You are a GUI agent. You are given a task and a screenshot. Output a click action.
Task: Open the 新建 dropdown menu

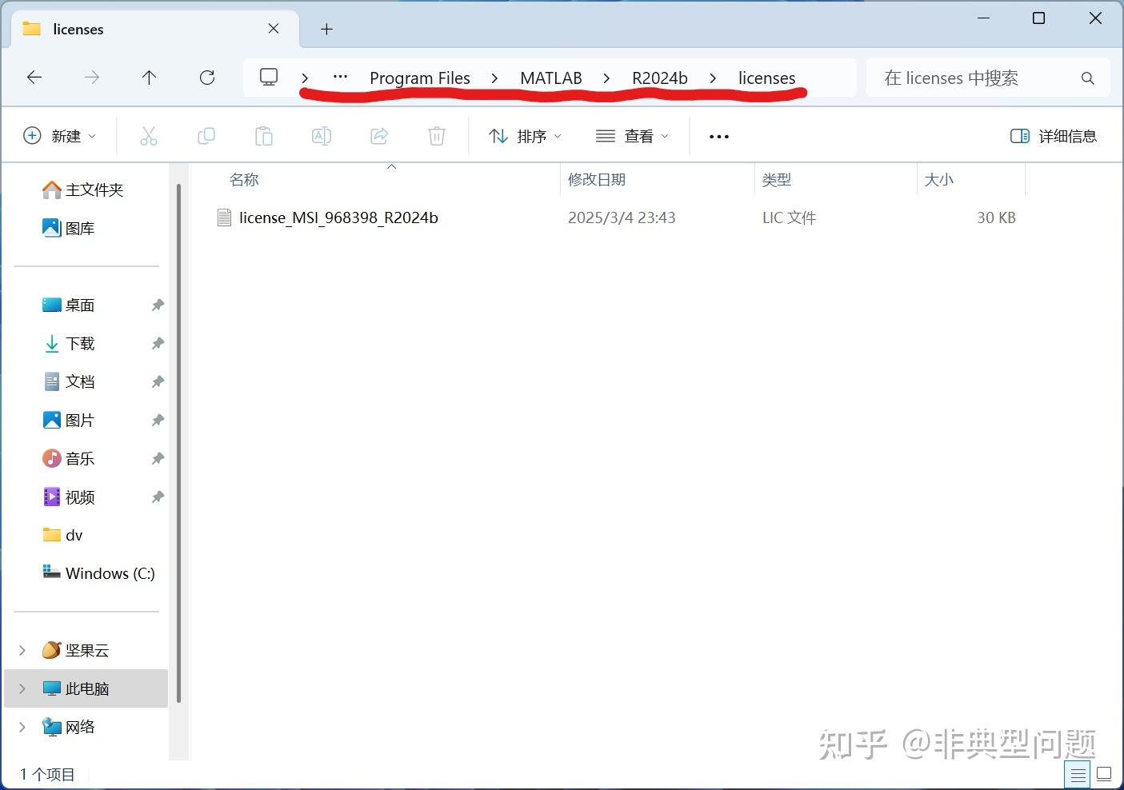[60, 136]
